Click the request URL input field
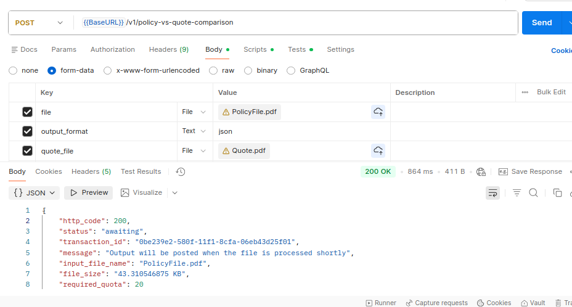Viewport: 572px width, 307px height. pos(295,23)
